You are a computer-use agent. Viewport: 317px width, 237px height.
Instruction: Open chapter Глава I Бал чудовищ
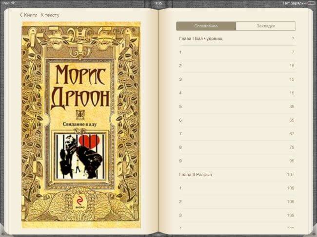click(x=237, y=38)
